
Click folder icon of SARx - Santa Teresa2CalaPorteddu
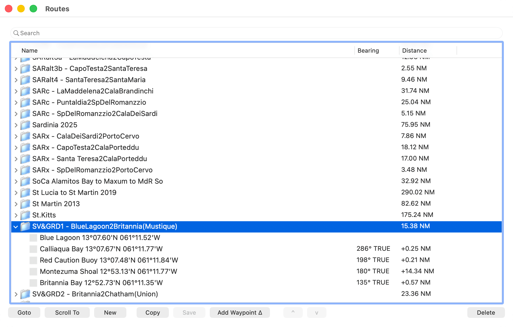pyautogui.click(x=25, y=159)
